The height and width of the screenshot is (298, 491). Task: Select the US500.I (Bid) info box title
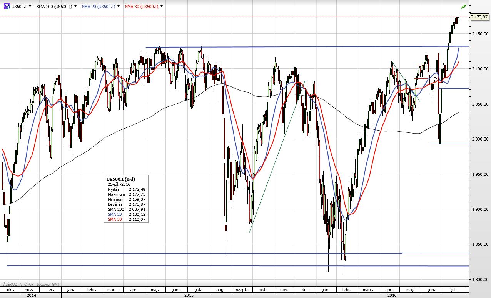pos(121,179)
